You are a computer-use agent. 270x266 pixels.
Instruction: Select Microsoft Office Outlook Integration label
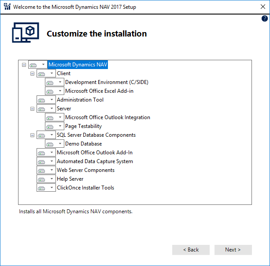107,117
